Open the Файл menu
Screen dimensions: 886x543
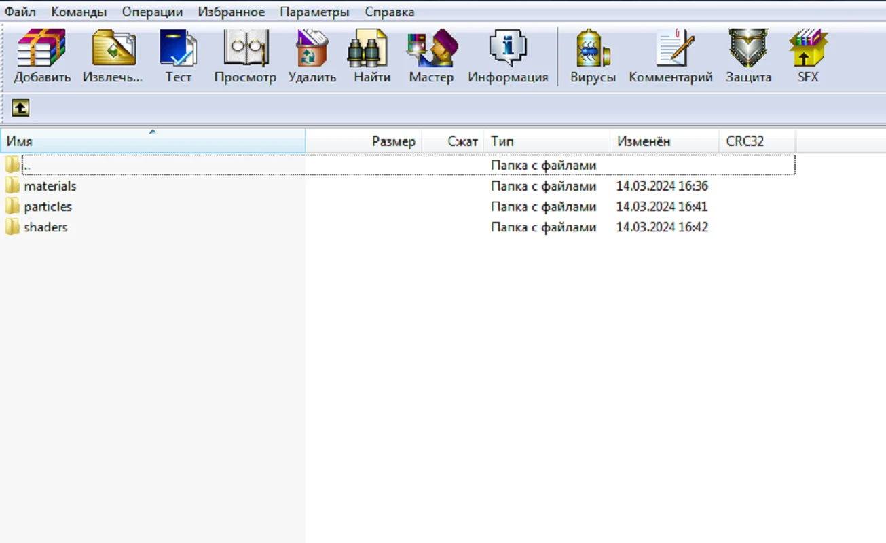(x=20, y=12)
